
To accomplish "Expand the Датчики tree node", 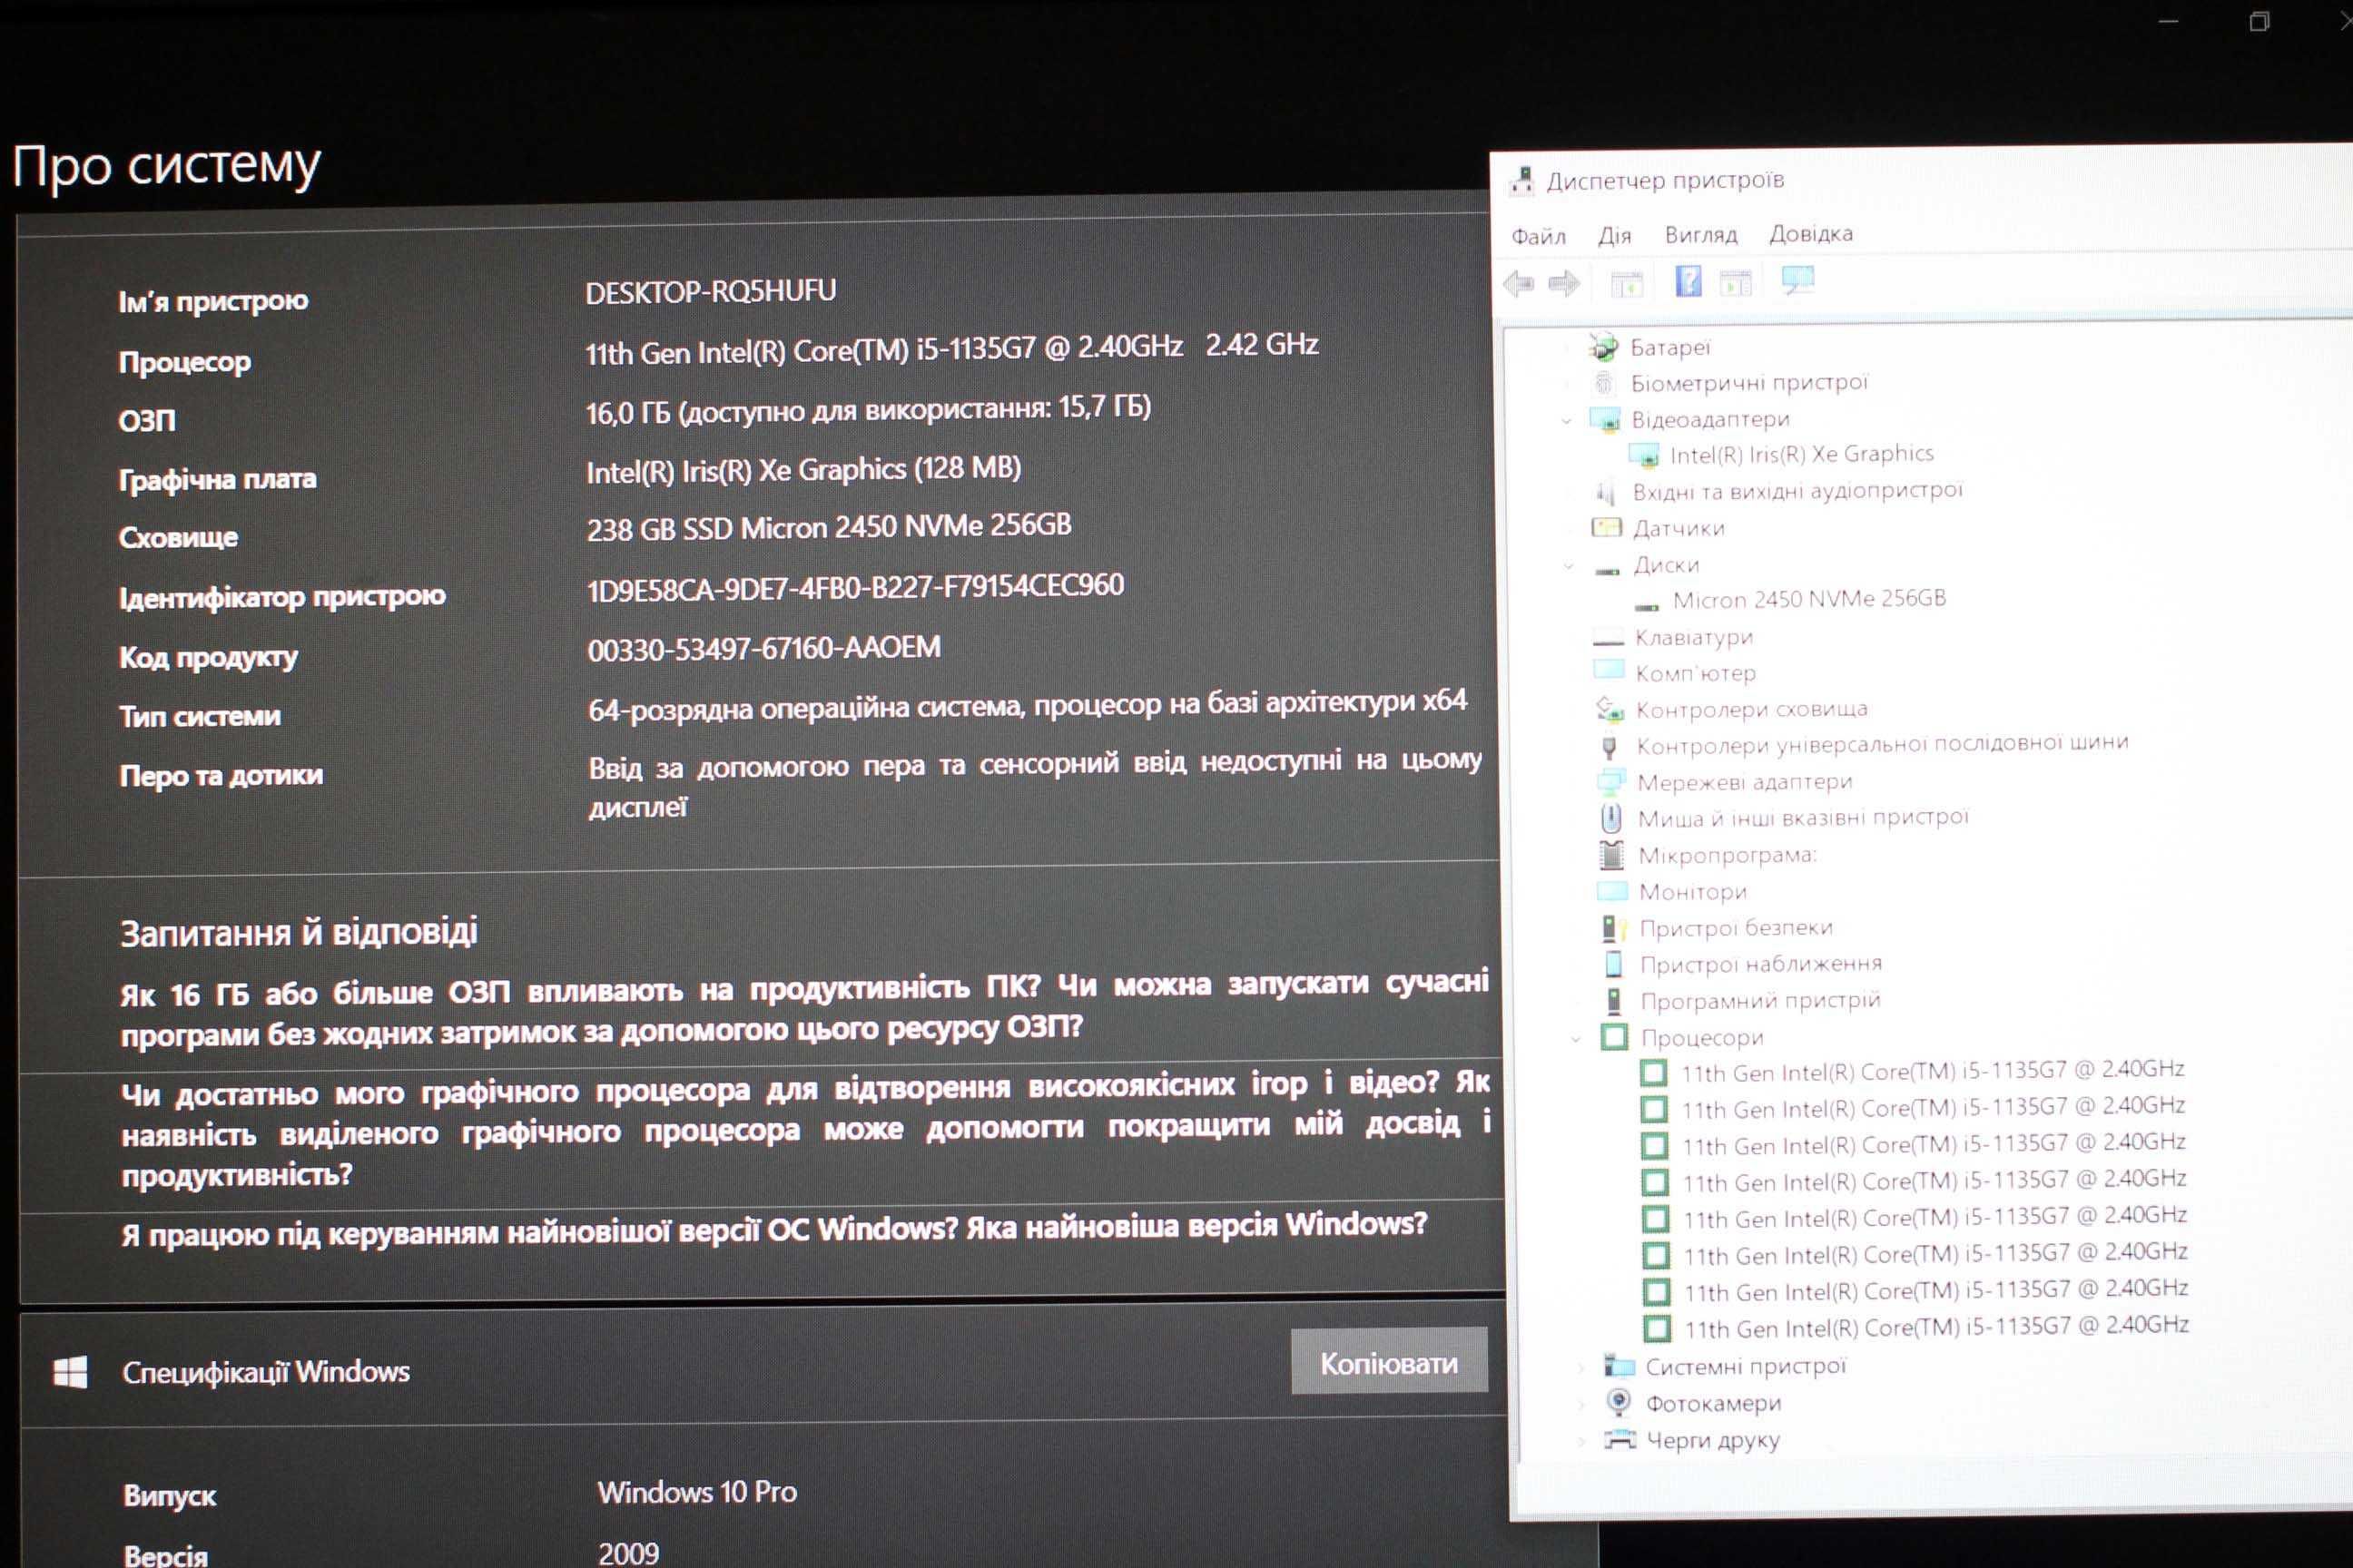I will pos(1569,530).
